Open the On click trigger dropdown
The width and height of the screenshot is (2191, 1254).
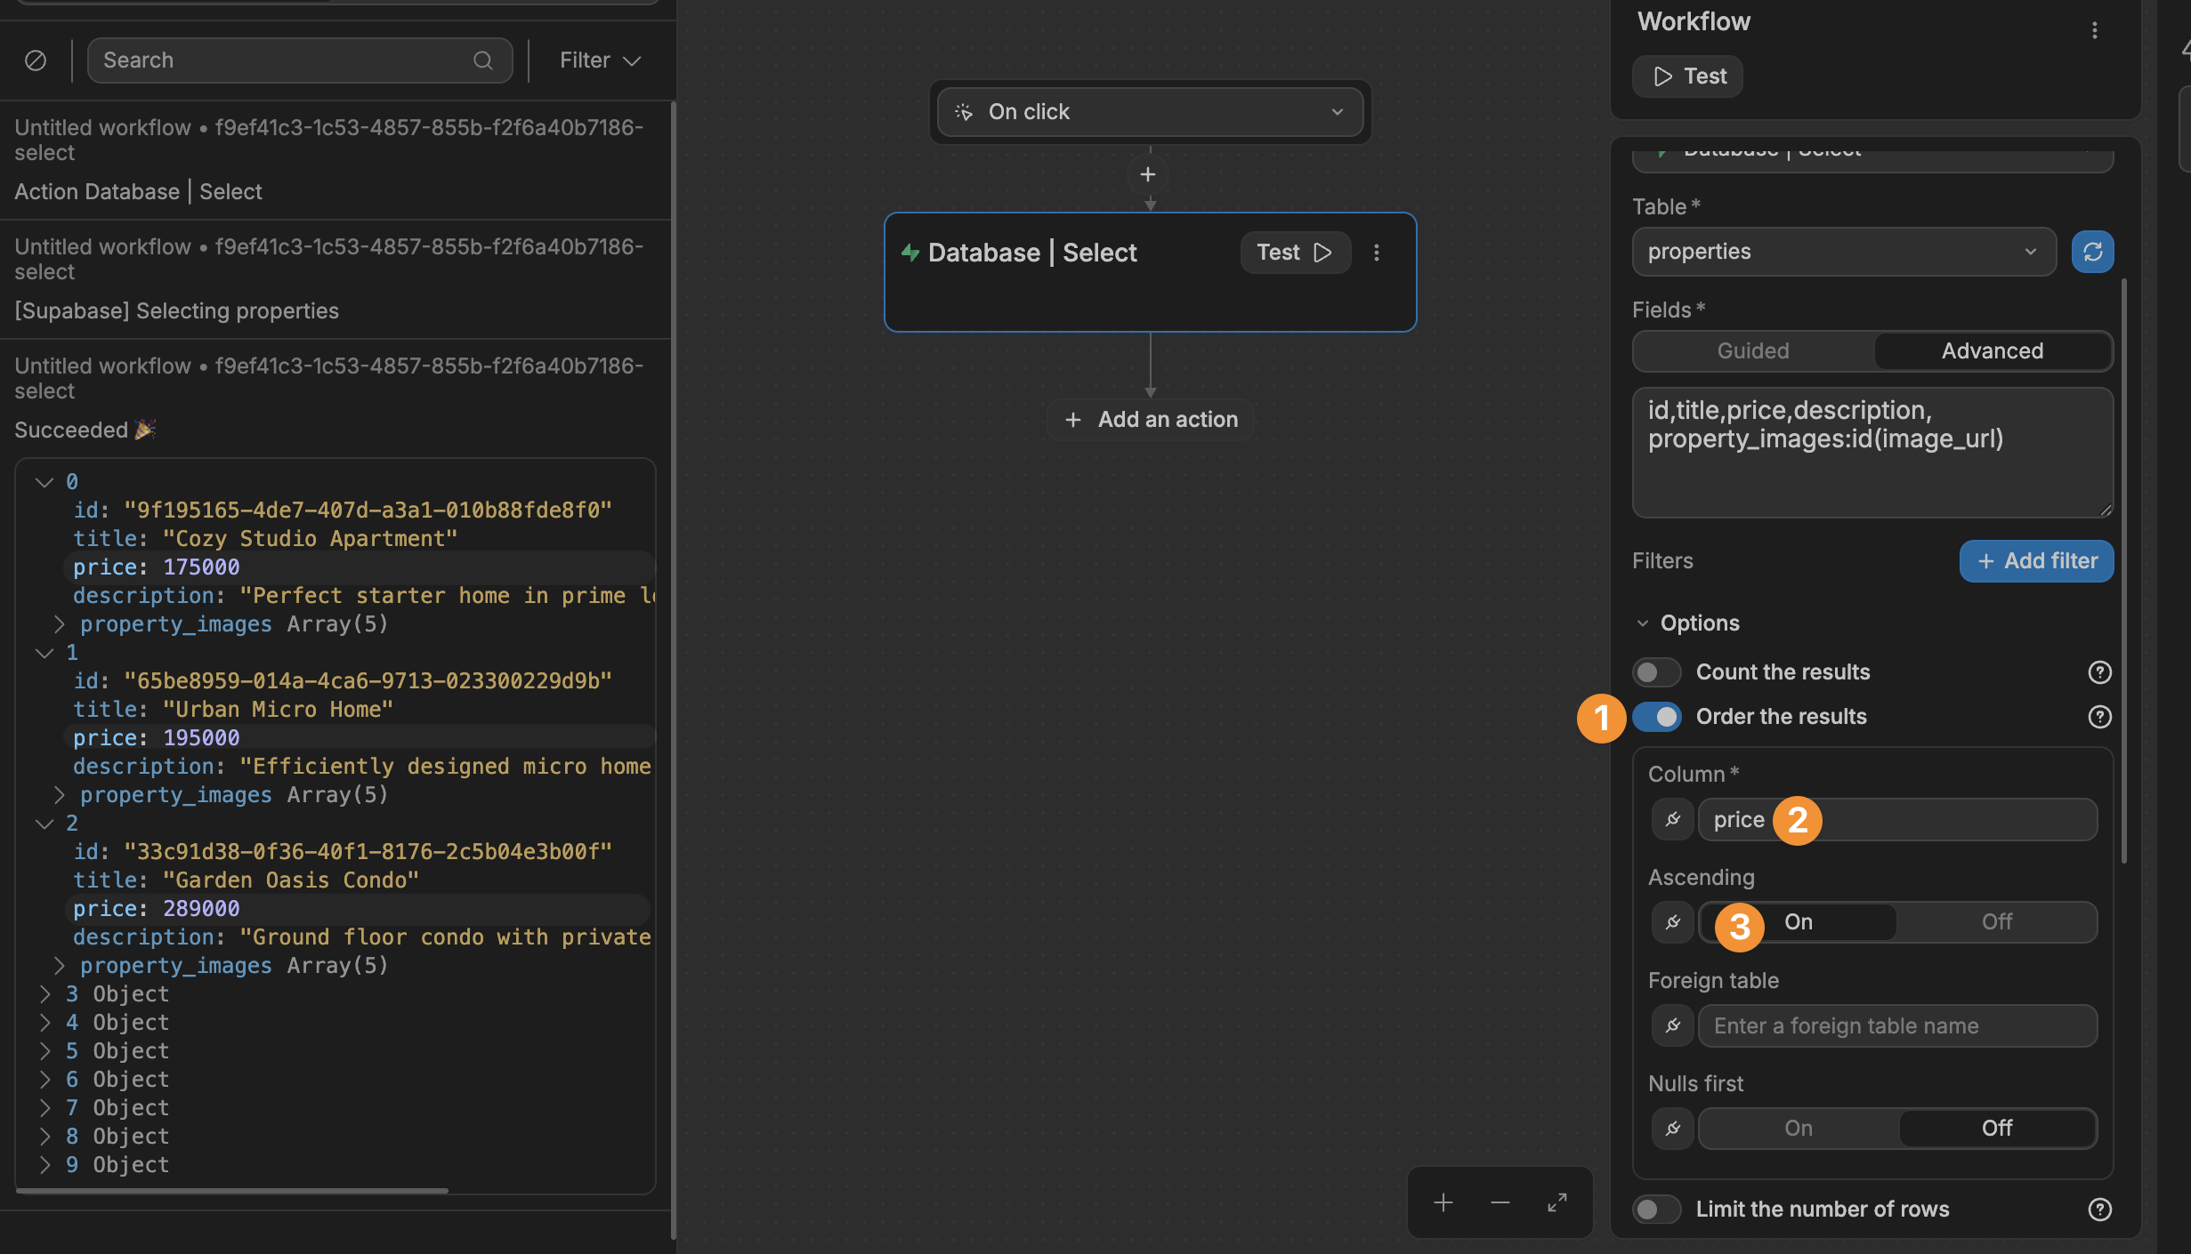1150,112
